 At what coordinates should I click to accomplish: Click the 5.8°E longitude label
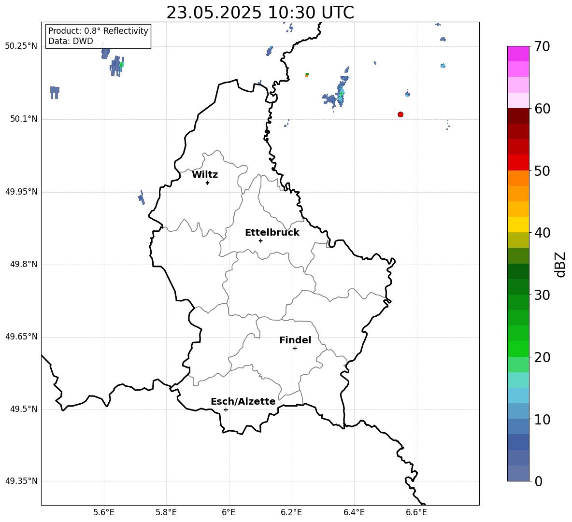click(x=166, y=513)
